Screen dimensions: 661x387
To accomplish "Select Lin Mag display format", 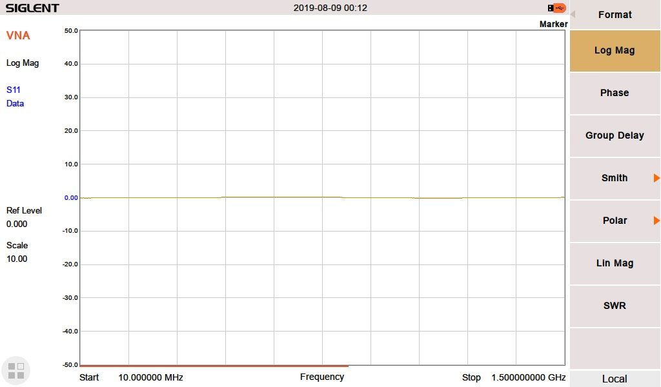I will click(615, 263).
